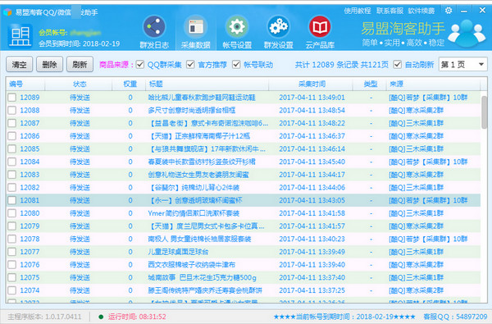
Task: Click 客服QQ：54897209 in status bar
Action: tap(455, 317)
